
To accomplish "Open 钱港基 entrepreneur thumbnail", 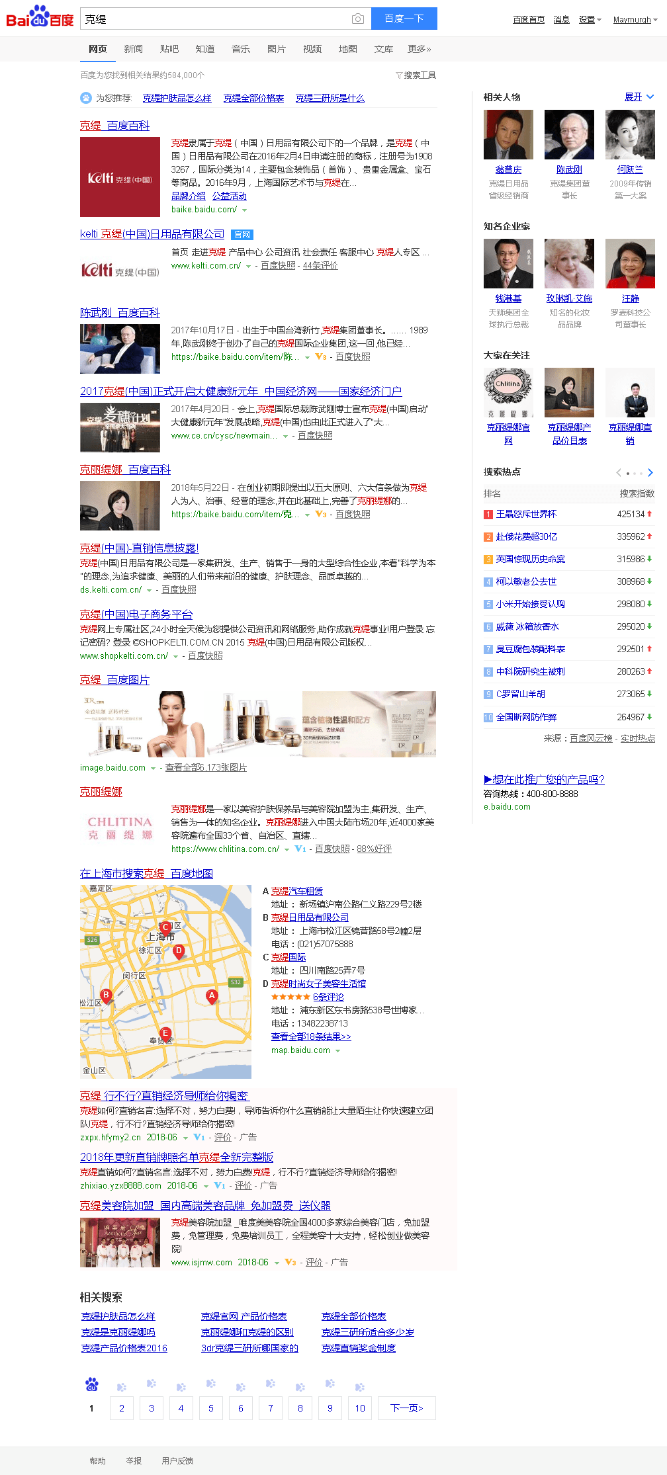I will [508, 264].
